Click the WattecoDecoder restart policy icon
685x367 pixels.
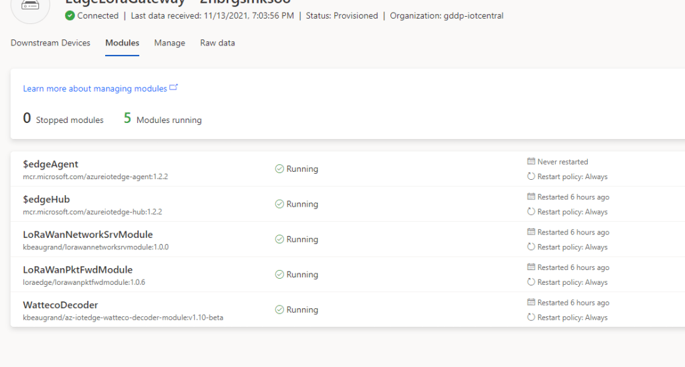531,318
